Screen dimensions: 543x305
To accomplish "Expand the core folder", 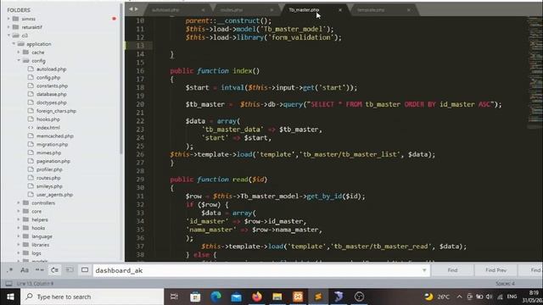I will point(19,211).
